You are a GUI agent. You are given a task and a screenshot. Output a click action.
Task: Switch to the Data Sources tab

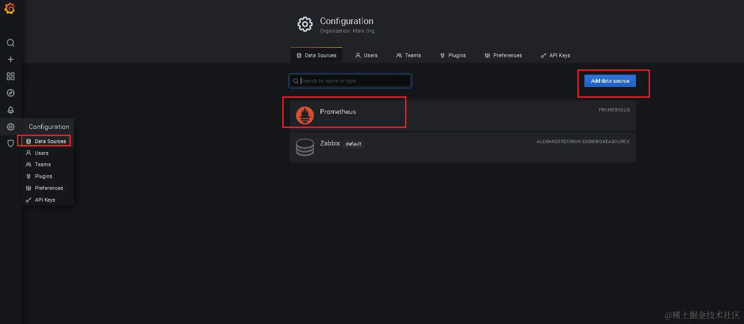coord(316,55)
